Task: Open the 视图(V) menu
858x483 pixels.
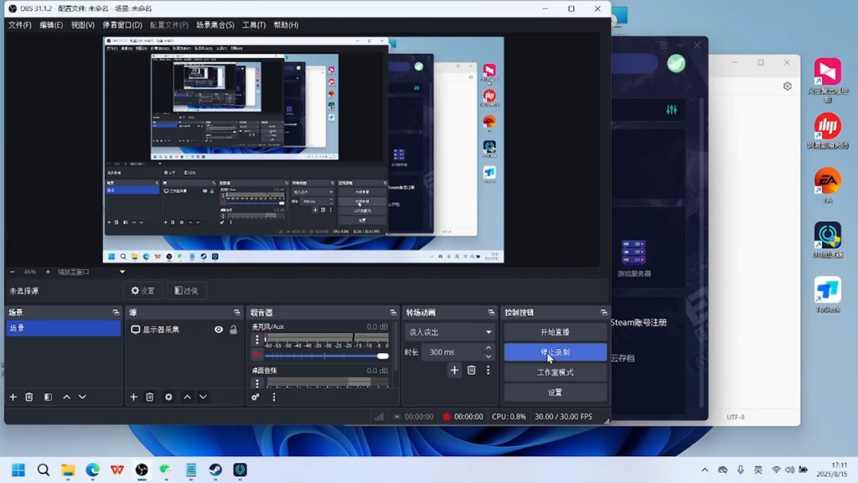Action: [x=83, y=24]
